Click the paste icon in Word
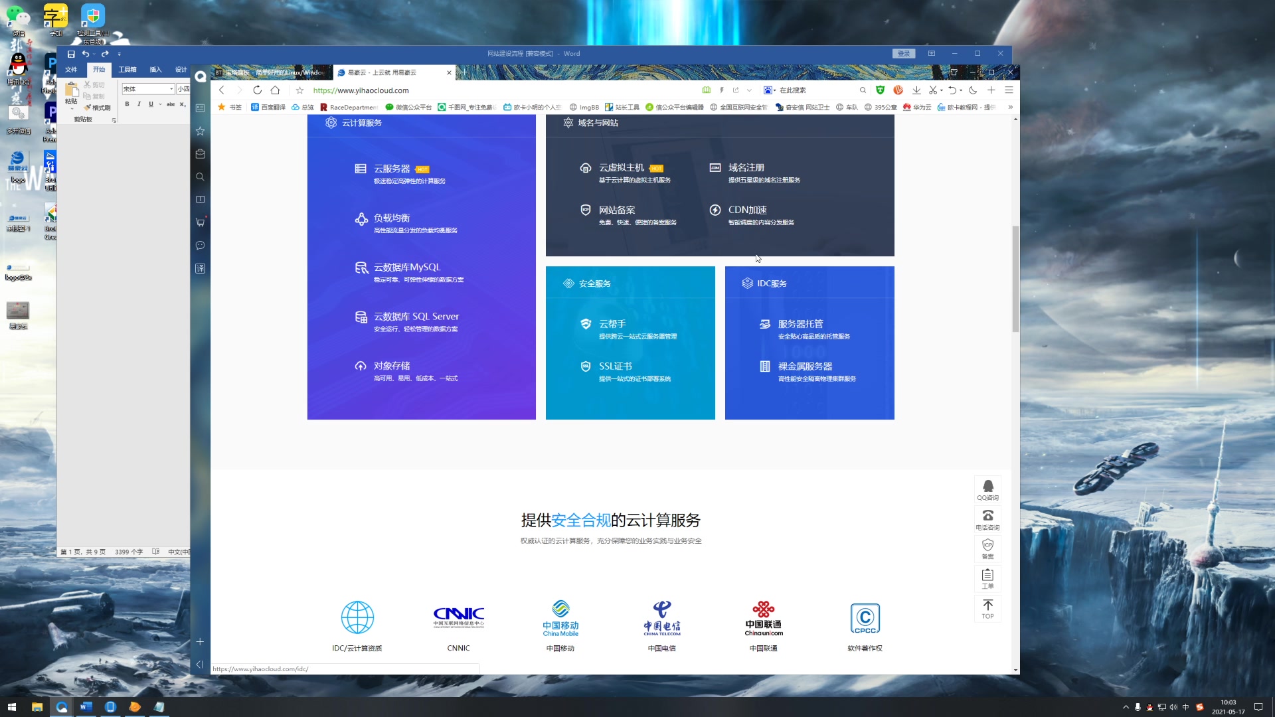Screen dimensions: 1275x717 71,90
